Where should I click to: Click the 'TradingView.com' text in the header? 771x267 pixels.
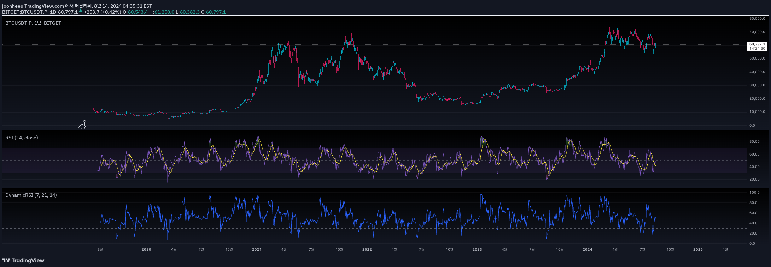[x=44, y=6]
